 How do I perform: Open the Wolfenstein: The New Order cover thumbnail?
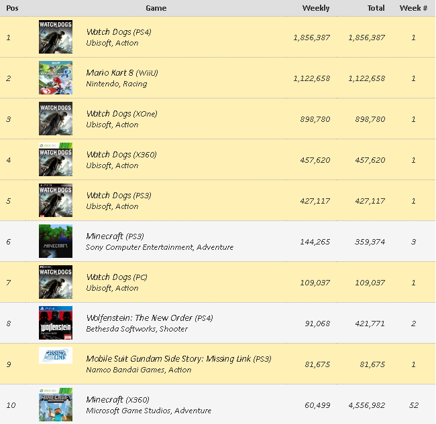pos(56,323)
